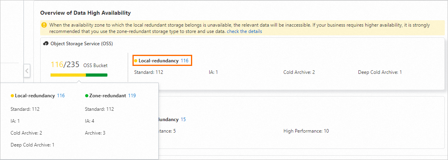The height and width of the screenshot is (160, 448).
Task: Open the Local-redundancy 116 link in the popup
Action: click(x=61, y=96)
